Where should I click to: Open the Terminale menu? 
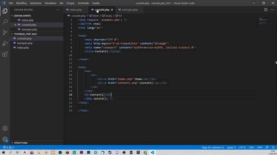(83, 3)
